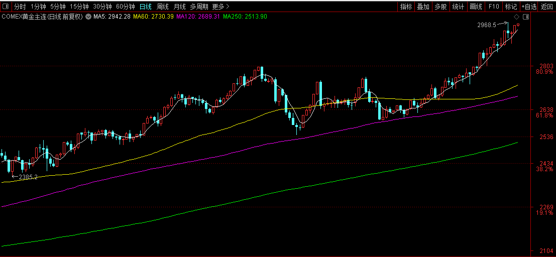Toggle the left sidebar panel icon
Image resolution: width=556 pixels, height=257 pixels.
[6, 7]
